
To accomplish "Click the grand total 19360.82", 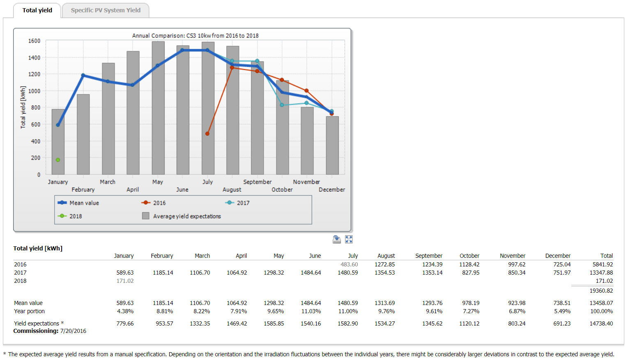I will click(601, 291).
